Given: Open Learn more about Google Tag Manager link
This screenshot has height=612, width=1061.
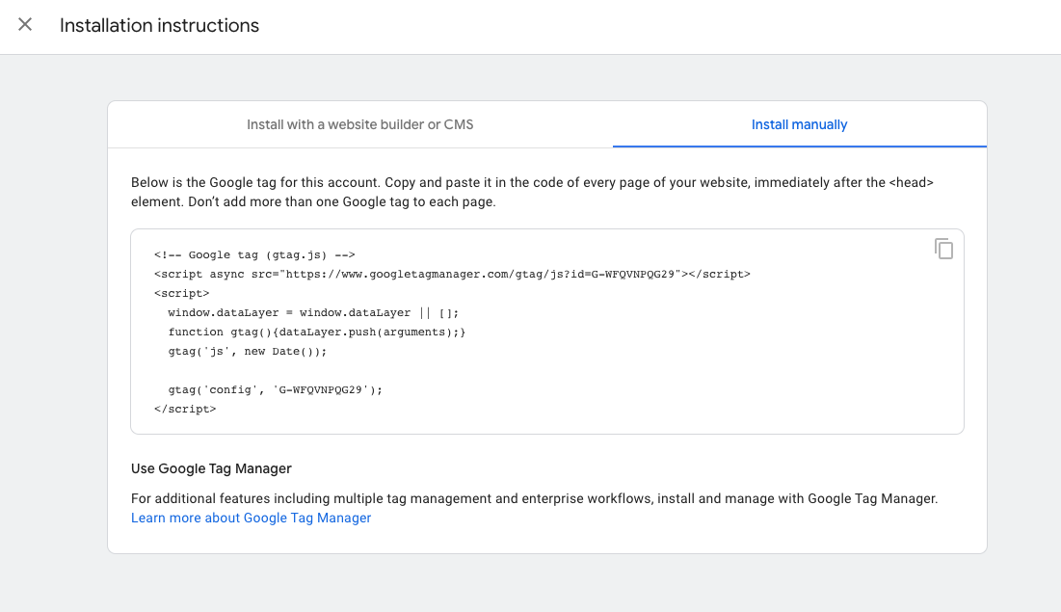Looking at the screenshot, I should click(x=252, y=518).
